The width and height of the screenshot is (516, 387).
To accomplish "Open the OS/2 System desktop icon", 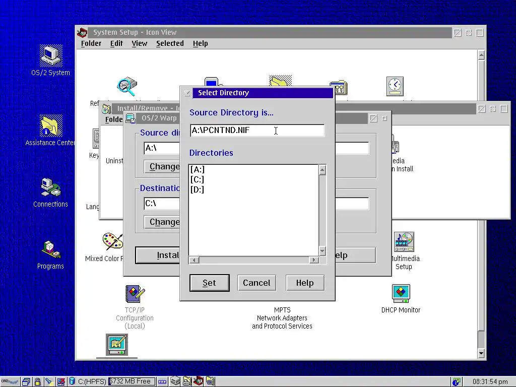I will click(51, 55).
